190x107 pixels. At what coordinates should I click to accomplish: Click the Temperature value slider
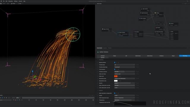pyautogui.click(x=124, y=100)
